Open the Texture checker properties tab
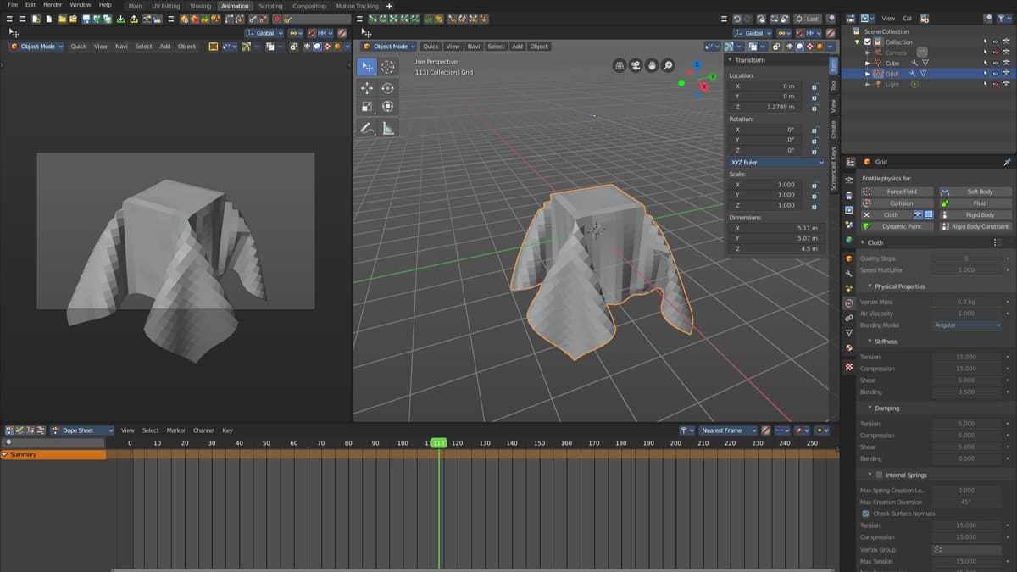The image size is (1017, 572). (848, 366)
